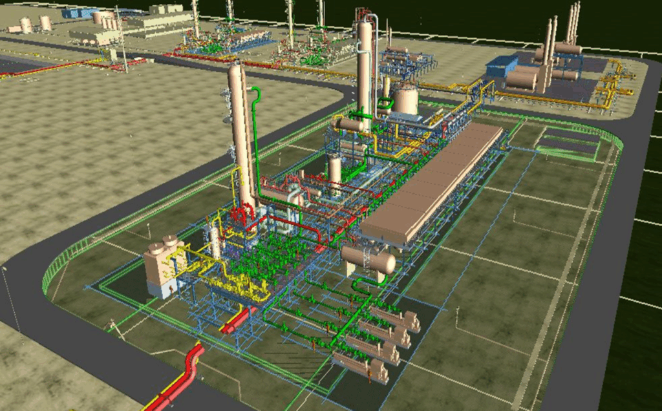
Task: Click the red piping at the foreground column base
Action: pos(242,215)
